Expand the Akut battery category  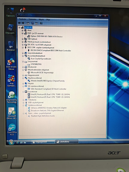coord(22,31)
